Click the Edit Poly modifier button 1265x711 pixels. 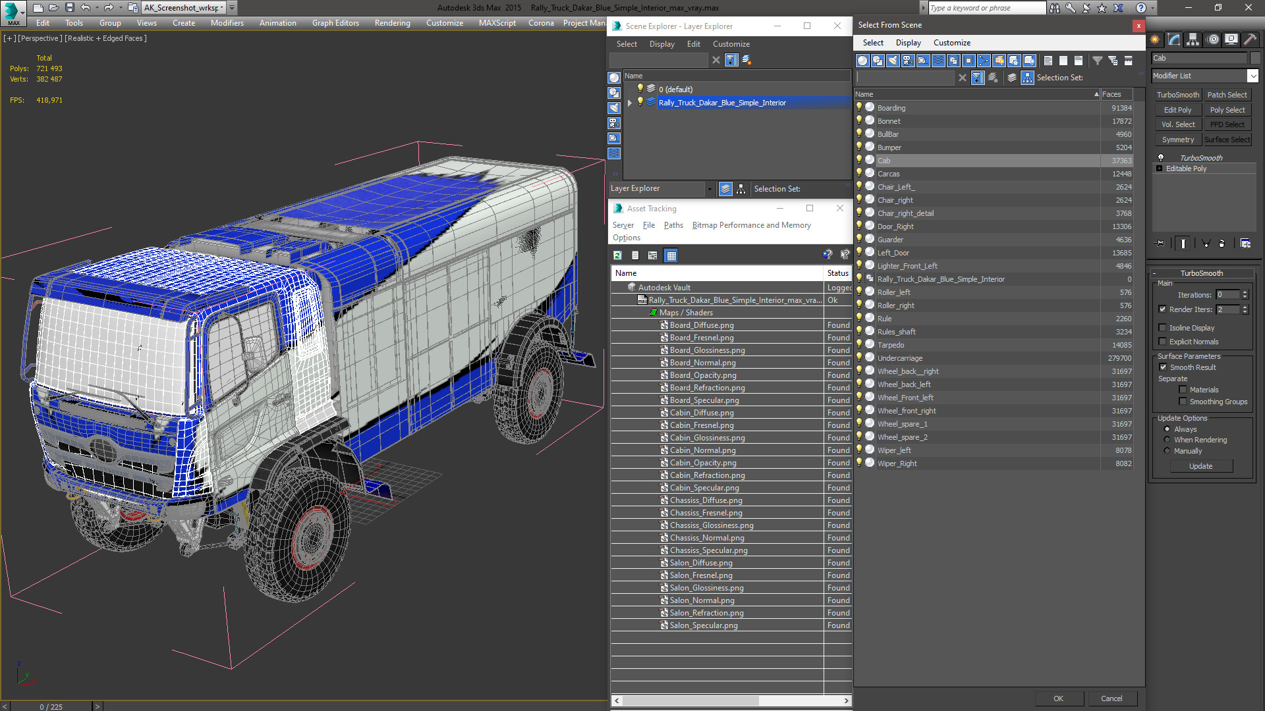click(x=1177, y=110)
